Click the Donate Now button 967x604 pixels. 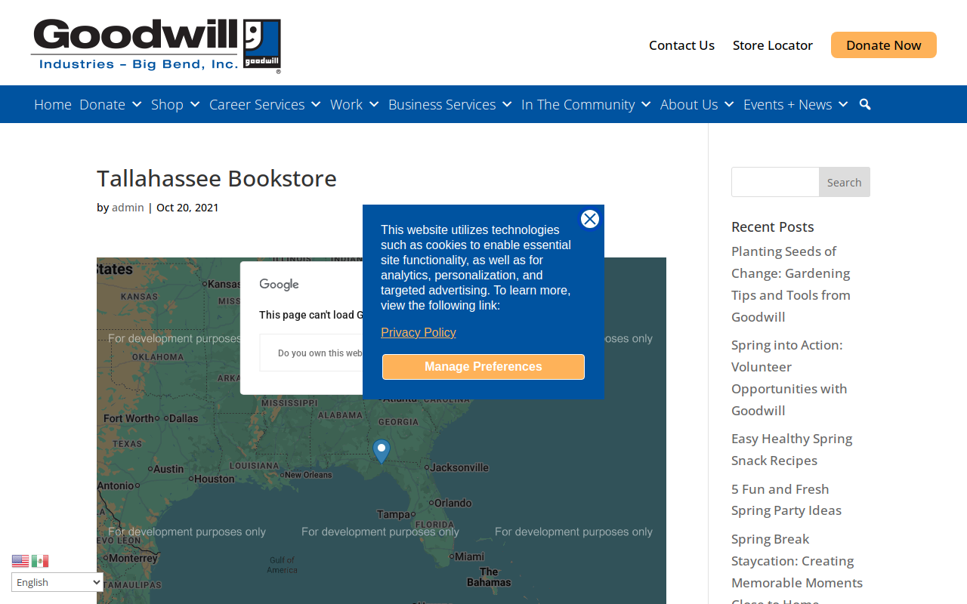[x=884, y=45]
